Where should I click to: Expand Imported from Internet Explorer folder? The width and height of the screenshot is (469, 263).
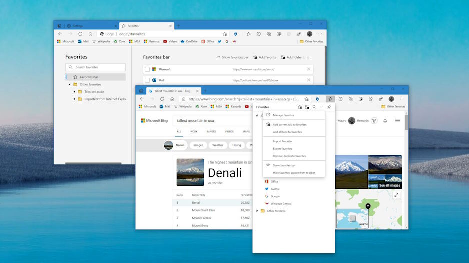click(74, 99)
